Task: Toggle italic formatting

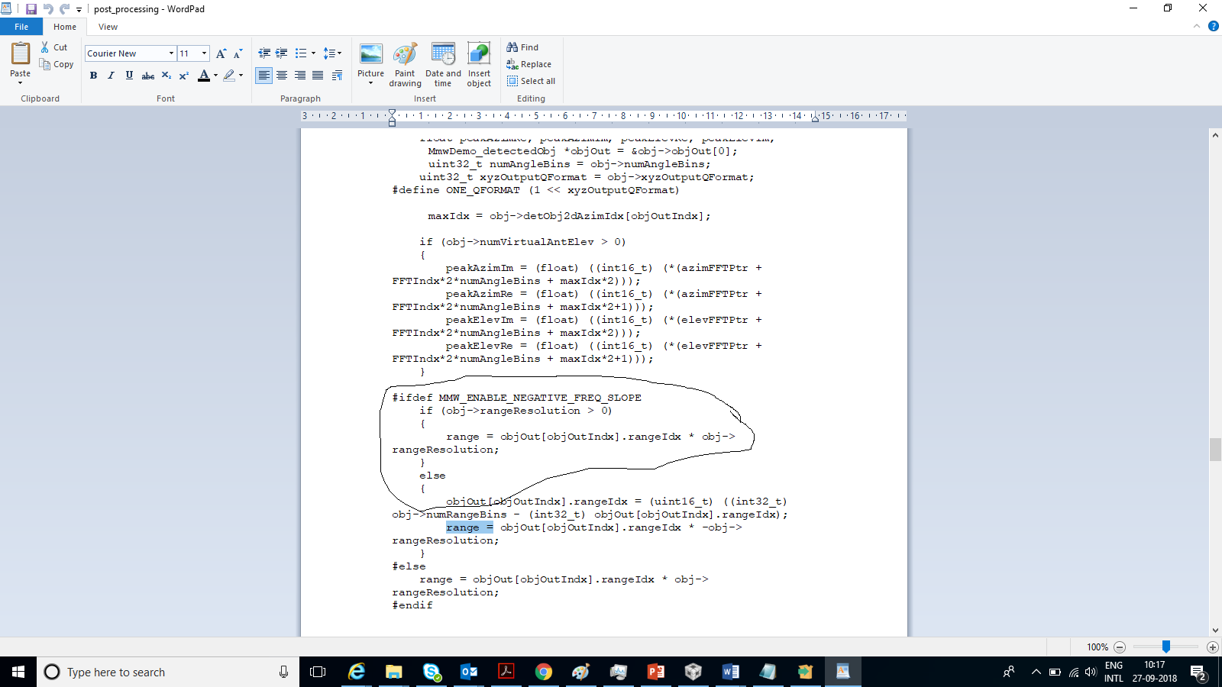Action: (x=111, y=76)
